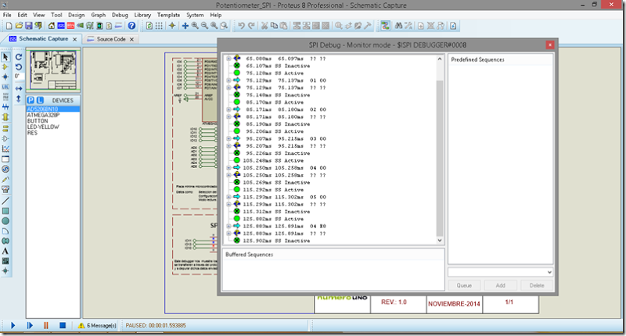626x336 pixels.
Task: Open the Debug menu
Action: click(120, 15)
